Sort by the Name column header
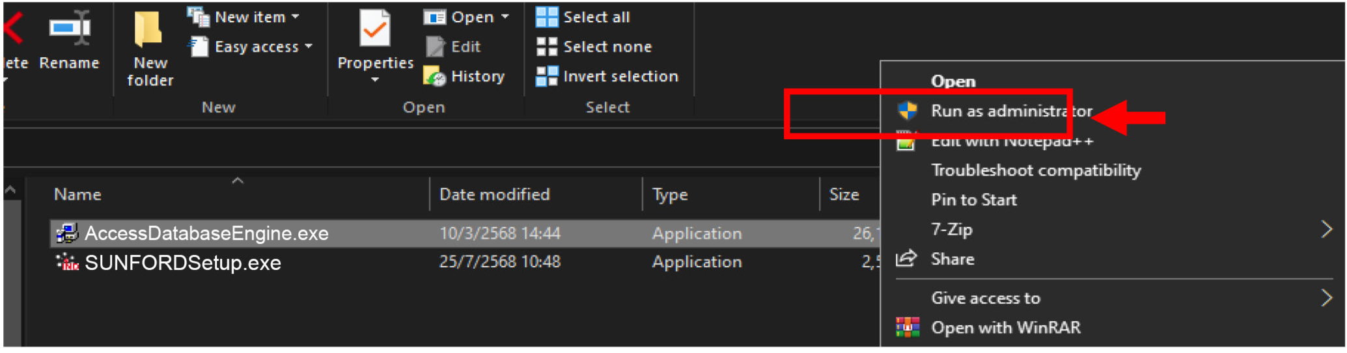The width and height of the screenshot is (1347, 353). point(77,194)
